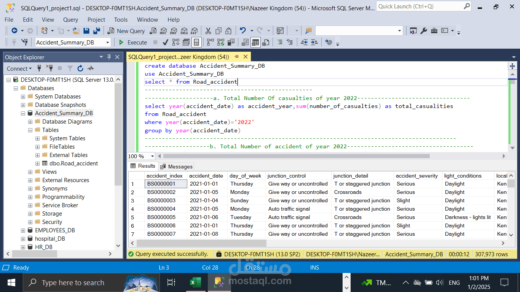The image size is (520, 292).
Task: Toggle auto-hide pin on Object Explorer
Action: (109, 57)
